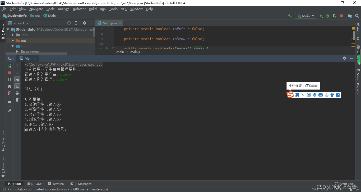
Task: Open Project panel settings gear
Action: tap(85, 23)
